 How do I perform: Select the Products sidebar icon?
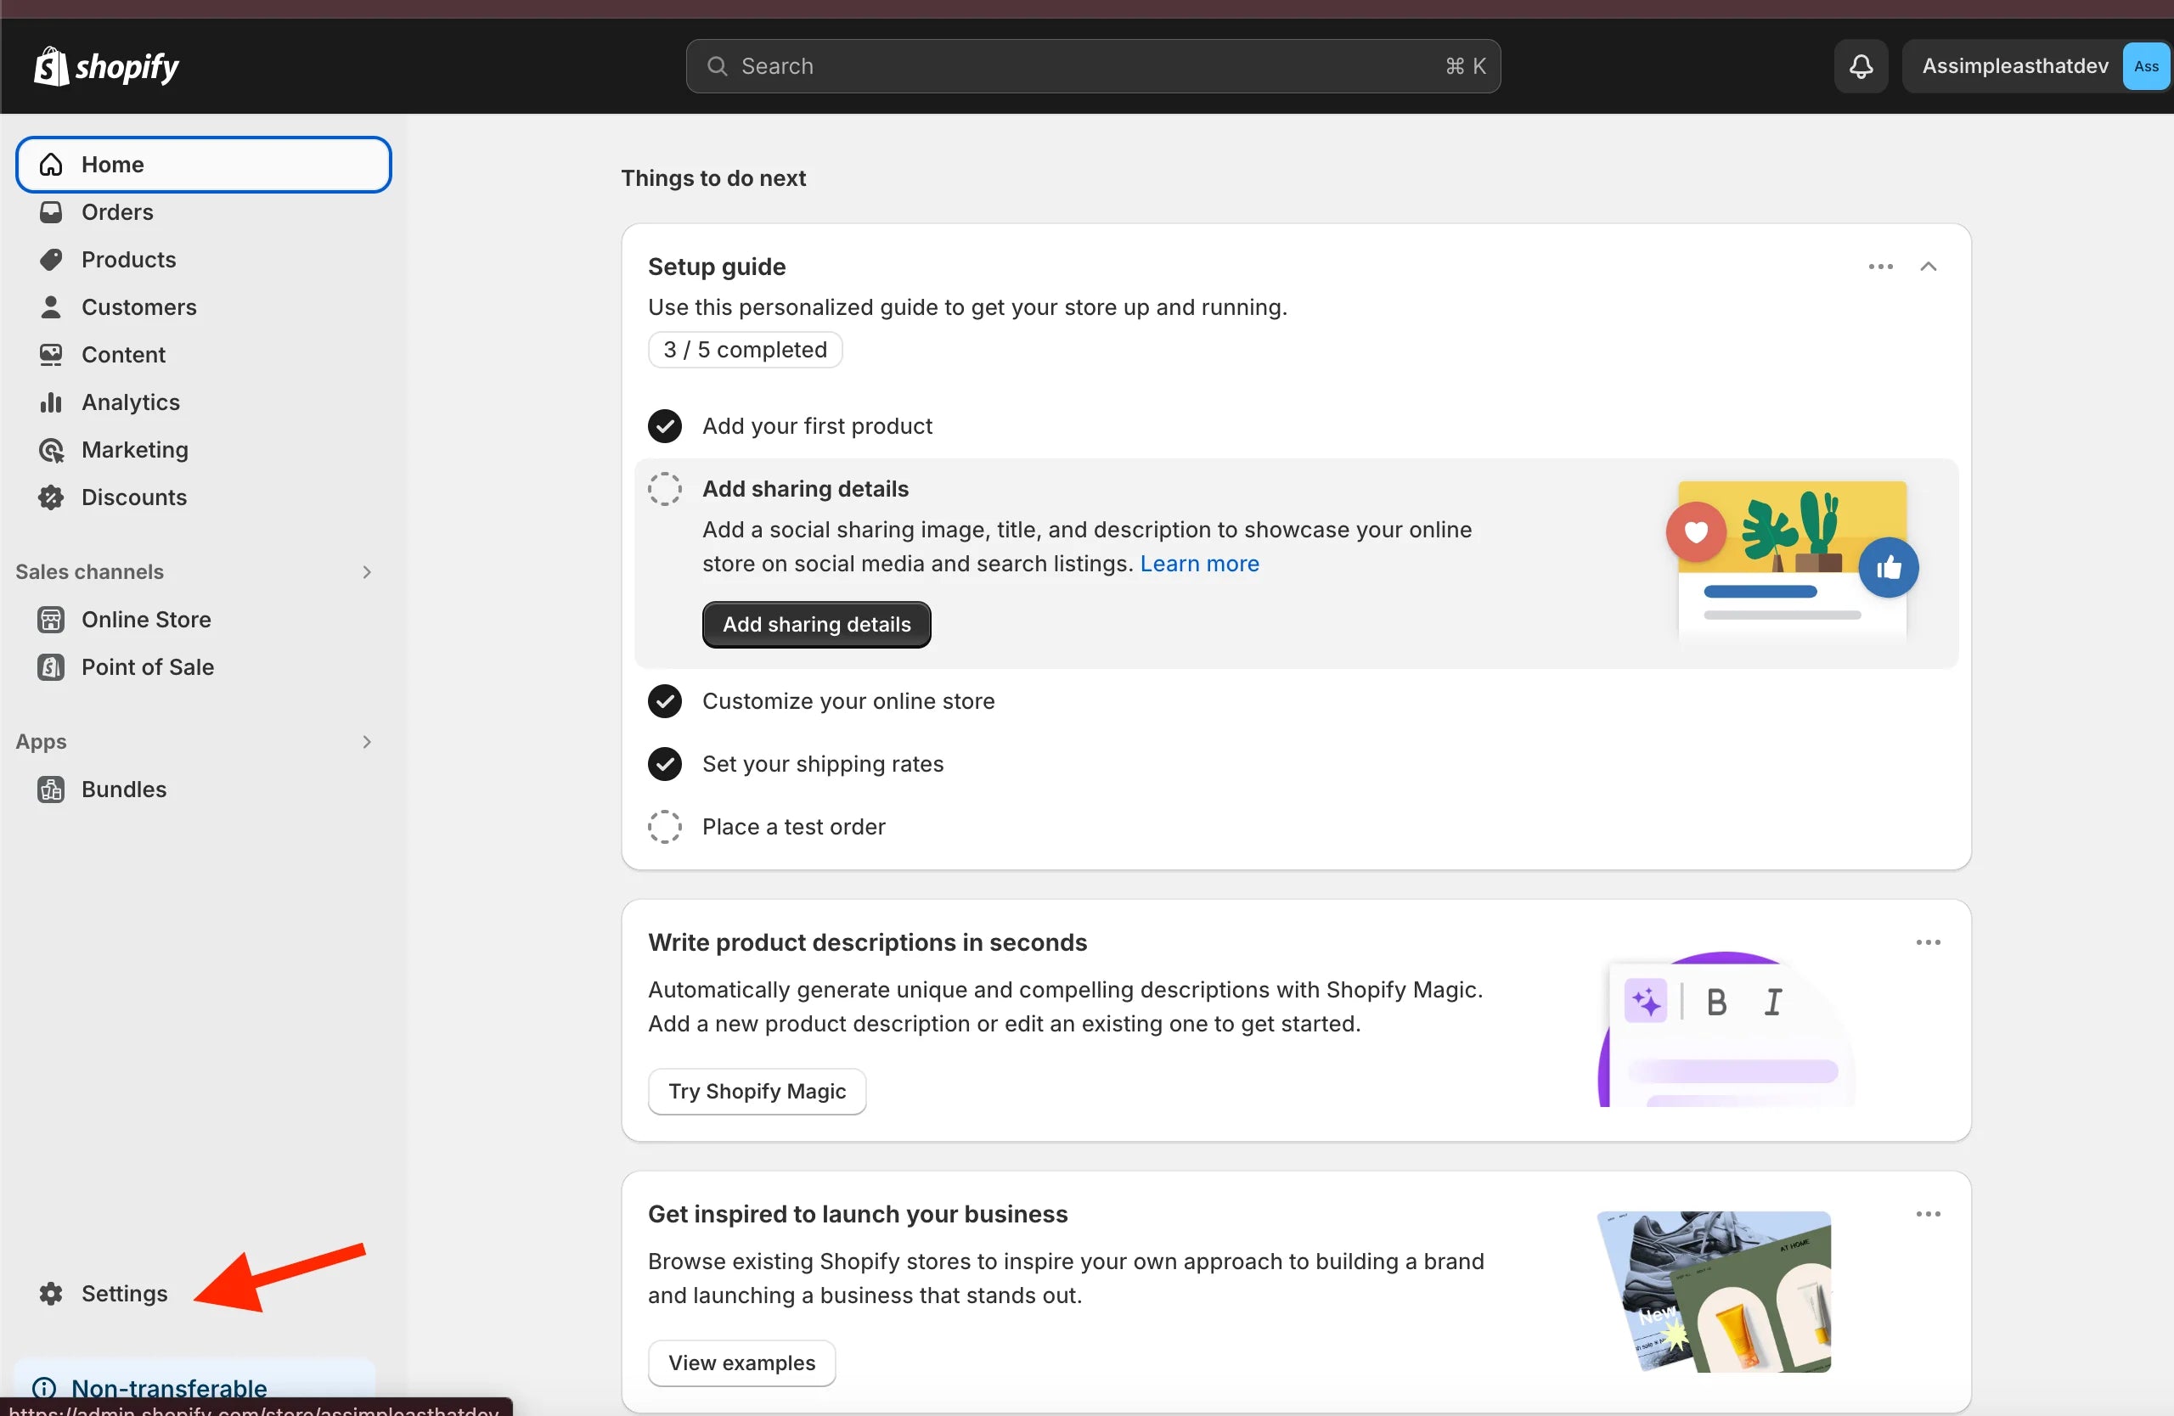53,258
